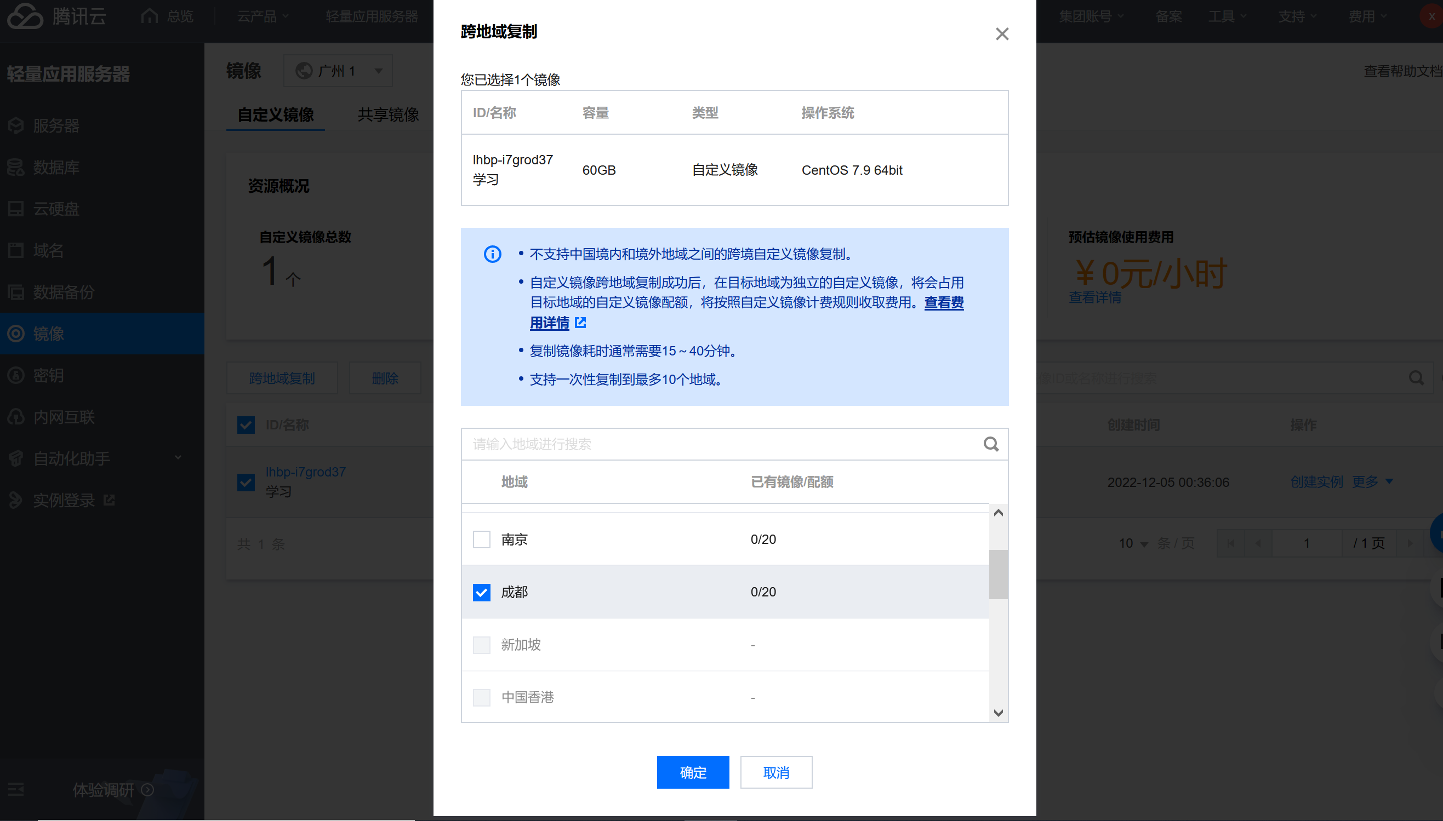Viewport: 1443px width, 821px height.
Task: Click the disabled 中国香港 checkbox
Action: point(482,698)
